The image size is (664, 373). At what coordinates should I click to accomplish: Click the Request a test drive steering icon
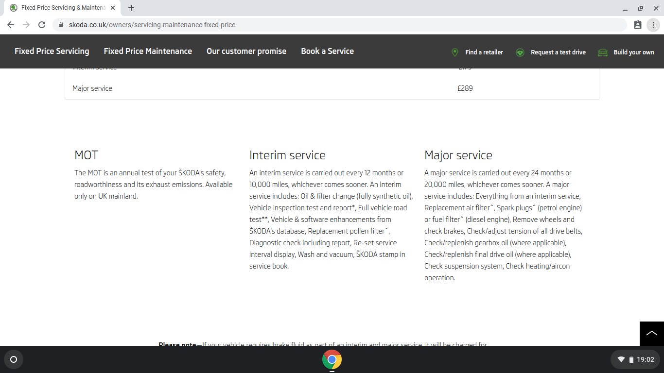coord(520,52)
